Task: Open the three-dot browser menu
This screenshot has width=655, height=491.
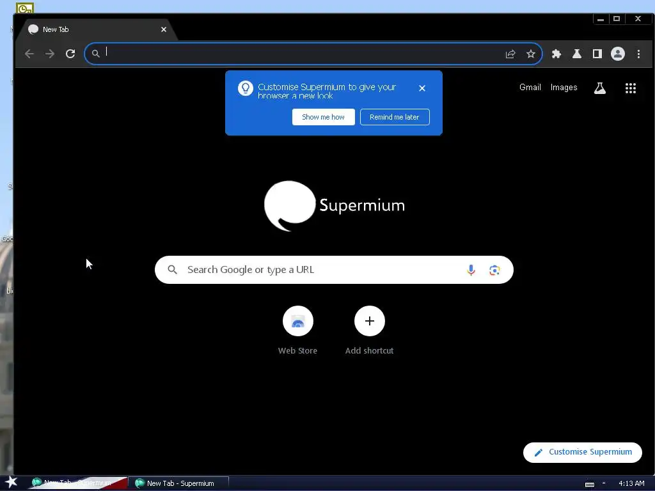Action: click(x=638, y=54)
